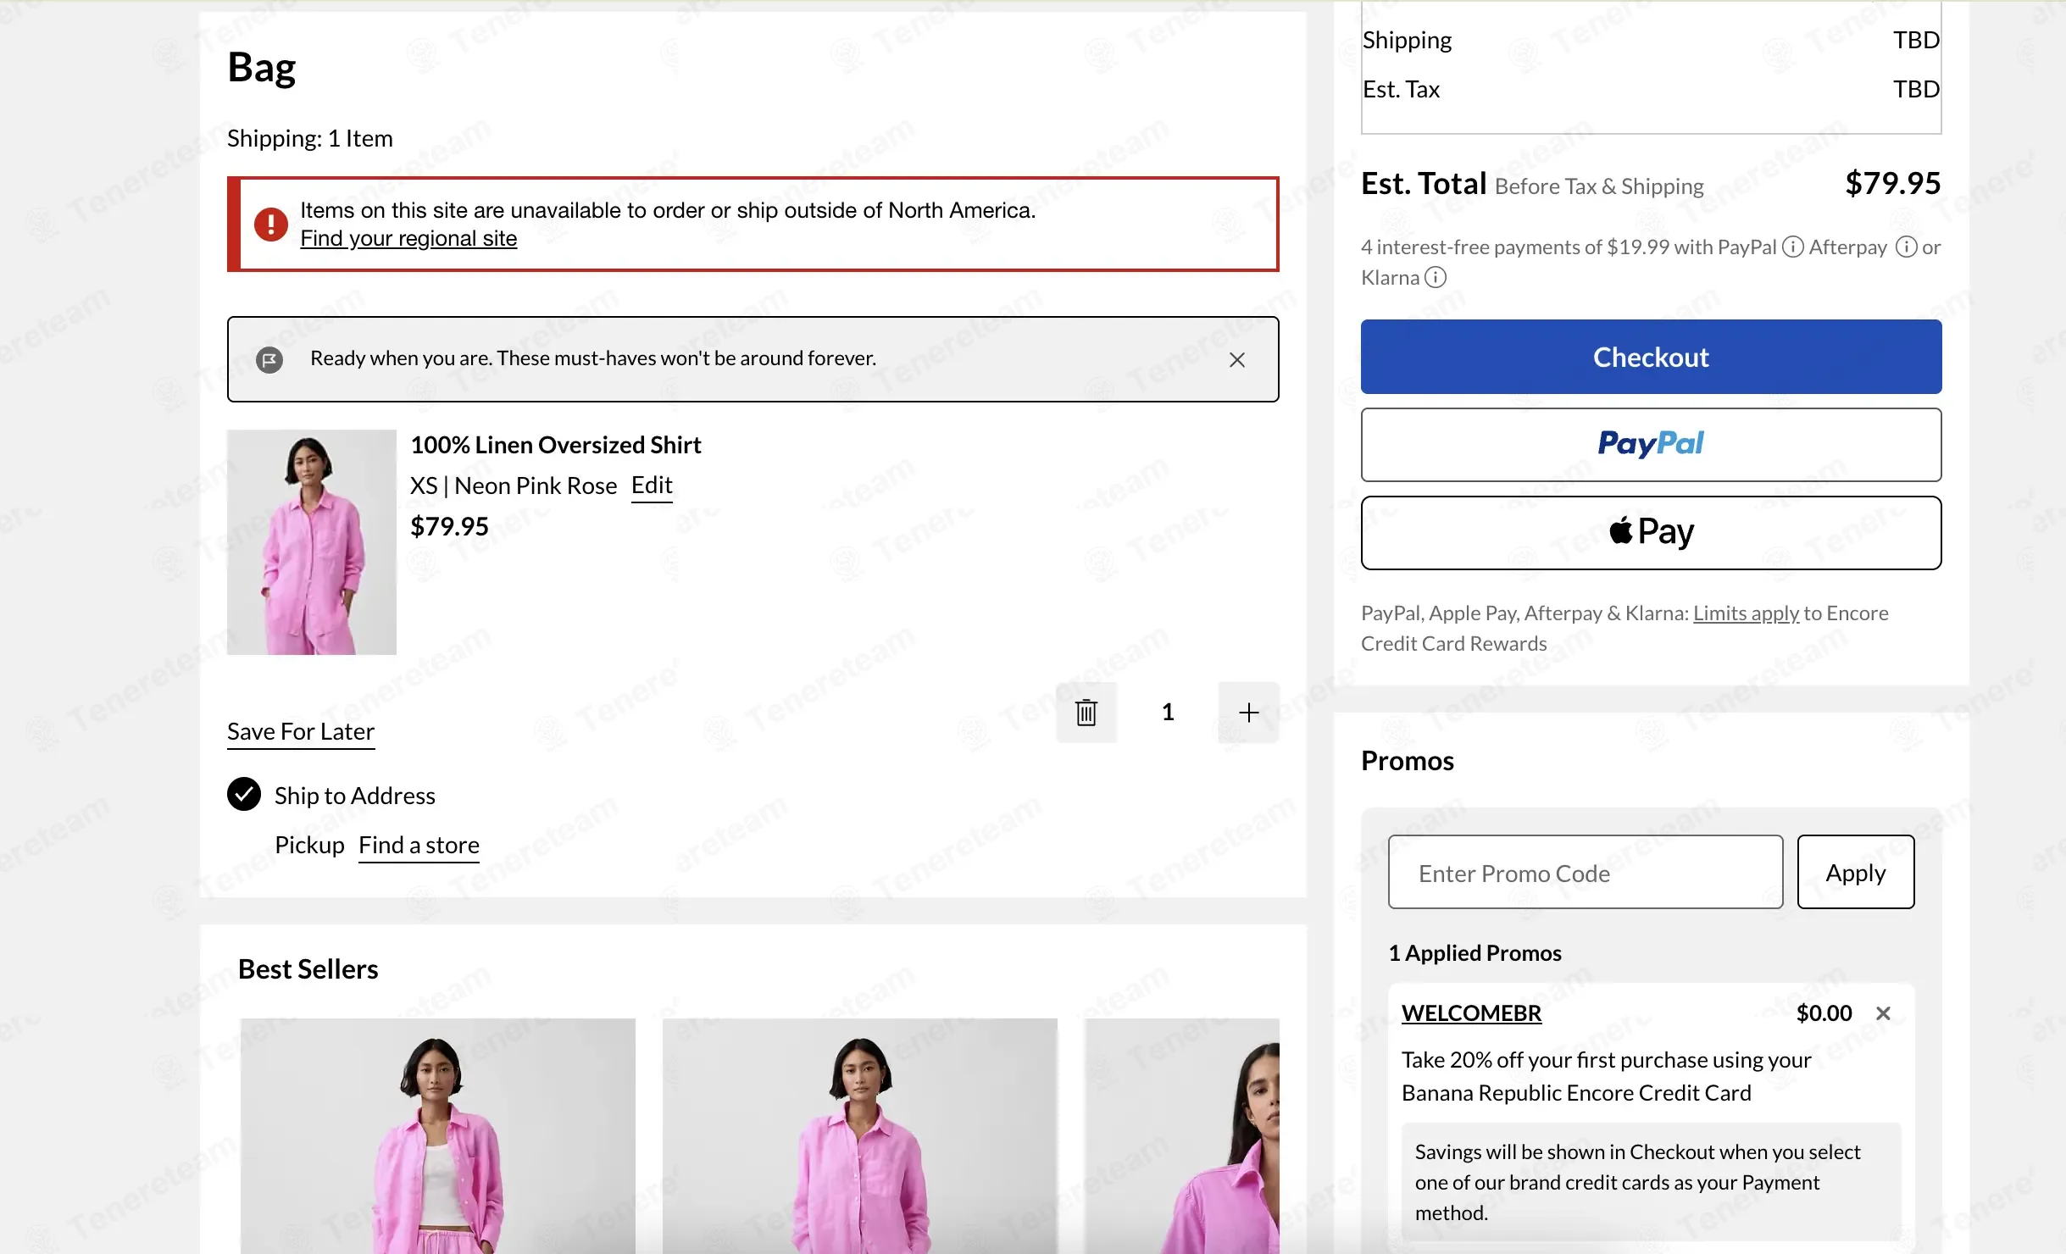Click the Est. Tax TBD value

[x=1916, y=89]
